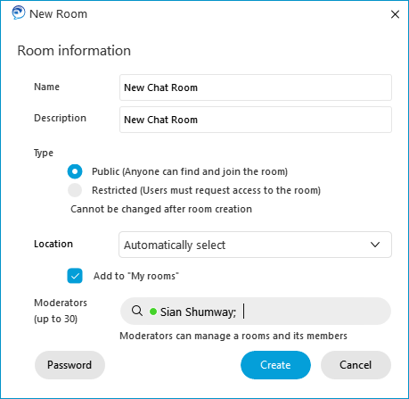Expand the Location dropdown chevron arrow
Viewport: 409px width, 399px height.
coord(375,245)
